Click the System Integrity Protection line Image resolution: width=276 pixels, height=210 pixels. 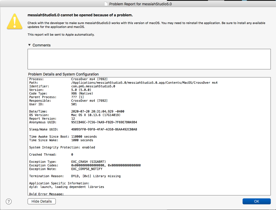(x=62, y=147)
